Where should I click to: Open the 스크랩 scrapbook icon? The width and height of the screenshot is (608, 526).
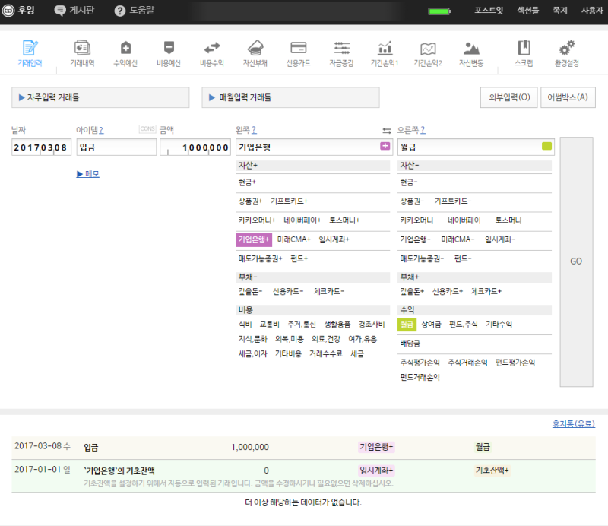click(524, 52)
